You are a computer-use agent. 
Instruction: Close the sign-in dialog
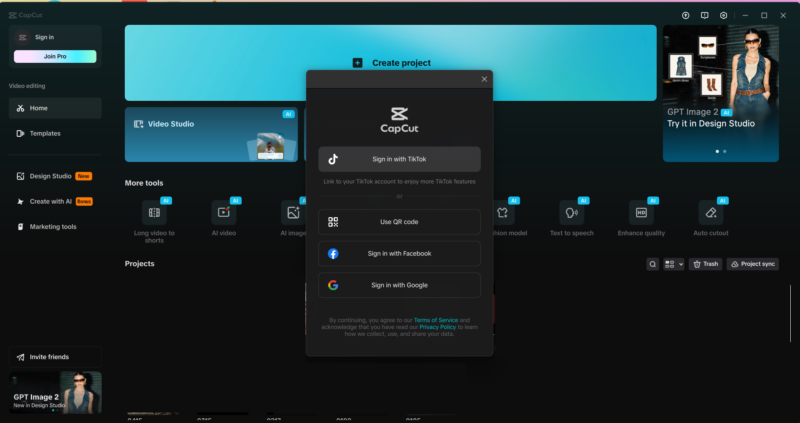point(484,79)
